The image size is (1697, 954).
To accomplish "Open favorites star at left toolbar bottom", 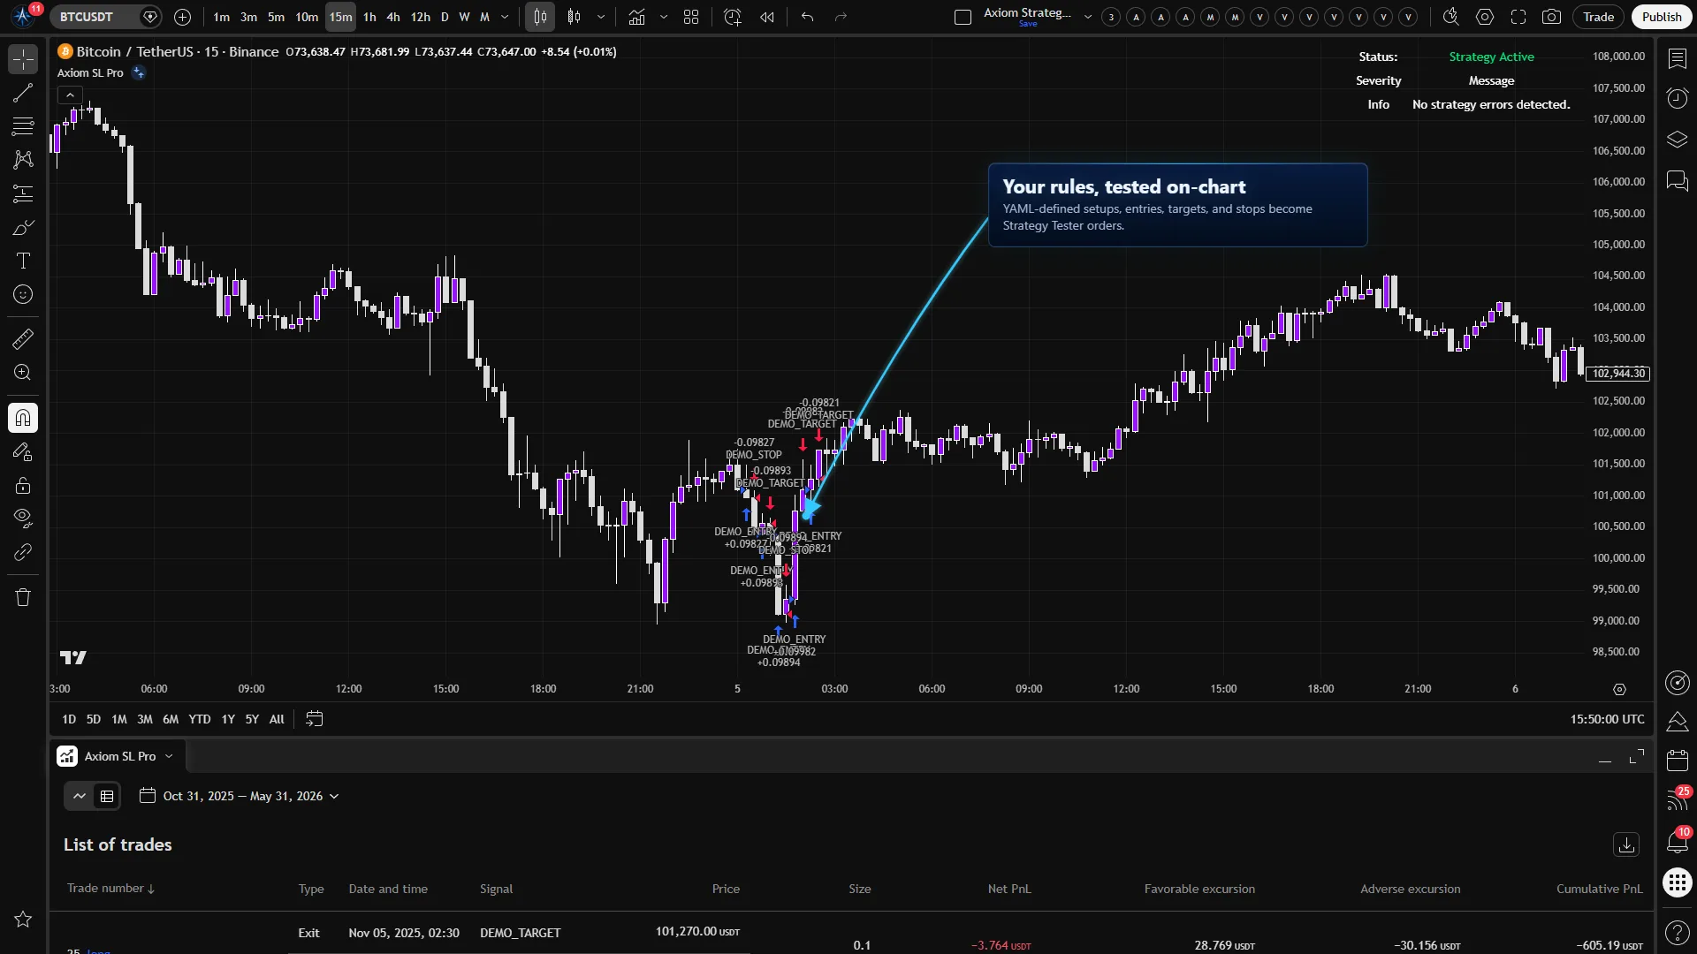I will pos(23,920).
